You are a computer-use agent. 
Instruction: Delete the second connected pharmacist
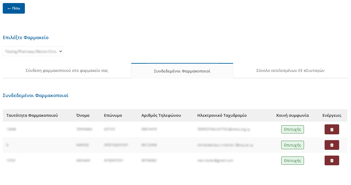point(332,145)
